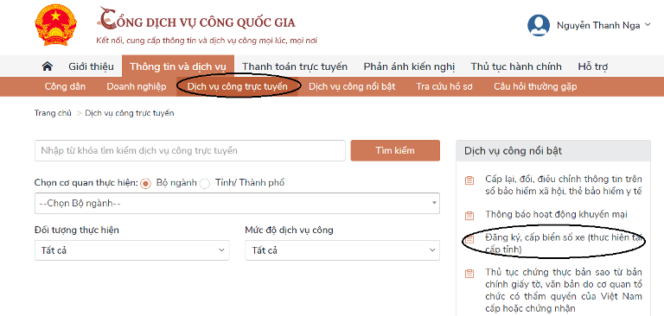664x316 pixels.
Task: Click the keyword search input field
Action: tap(190, 150)
